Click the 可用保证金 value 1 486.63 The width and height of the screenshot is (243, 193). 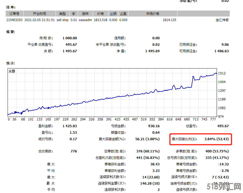click(221, 51)
